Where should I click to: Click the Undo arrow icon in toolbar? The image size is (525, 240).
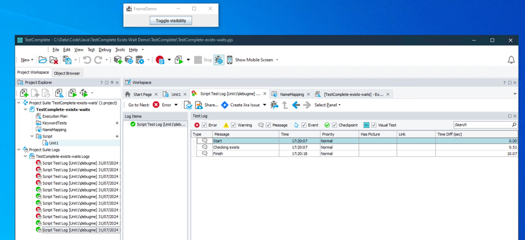(x=87, y=60)
